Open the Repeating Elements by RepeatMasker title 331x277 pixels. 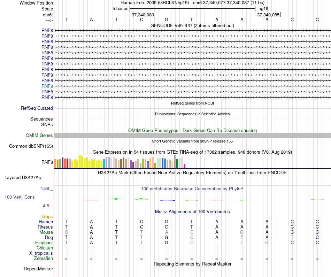coord(192,264)
